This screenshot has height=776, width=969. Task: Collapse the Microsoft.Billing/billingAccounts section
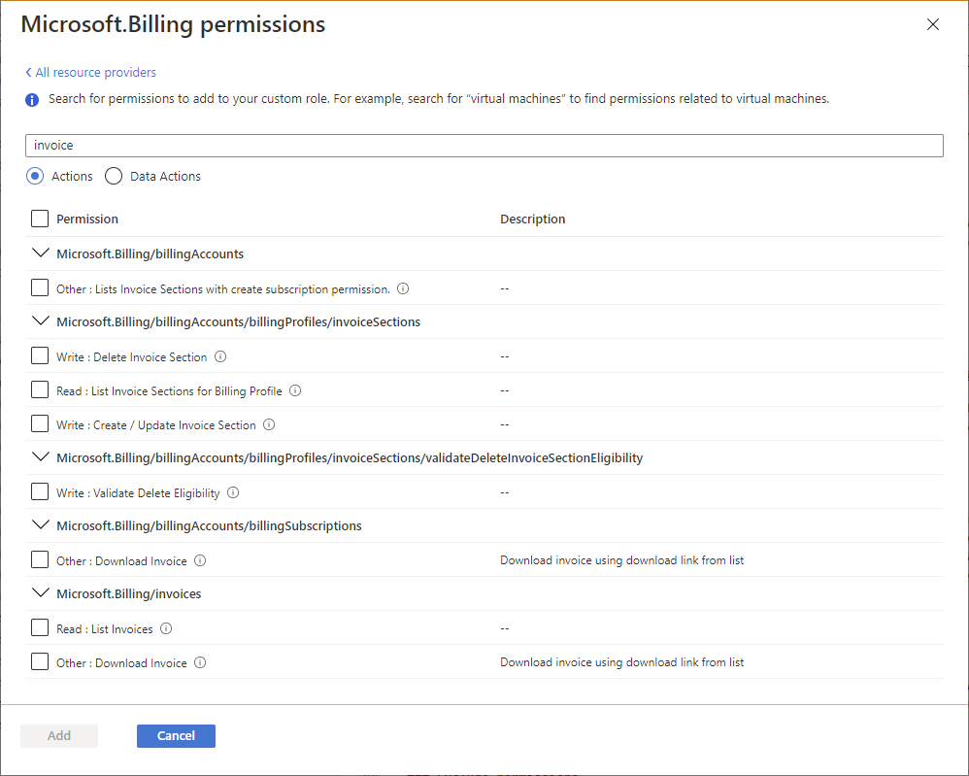(x=40, y=253)
